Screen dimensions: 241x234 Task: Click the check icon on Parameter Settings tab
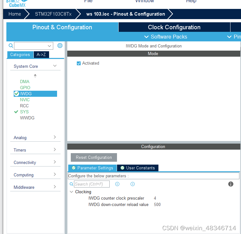click(74, 168)
